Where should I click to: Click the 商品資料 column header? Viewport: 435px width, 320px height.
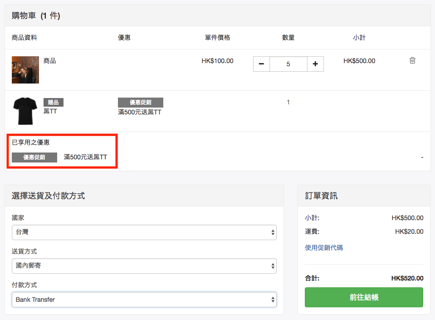24,38
